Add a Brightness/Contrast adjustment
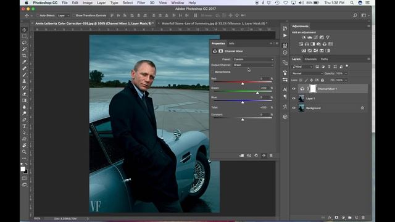The height and width of the screenshot is (222, 395). (x=304, y=37)
